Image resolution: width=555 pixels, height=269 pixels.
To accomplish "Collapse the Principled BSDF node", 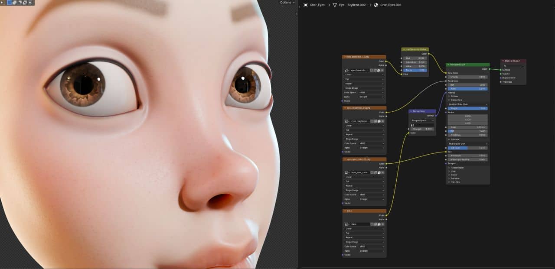I will pyautogui.click(x=448, y=65).
